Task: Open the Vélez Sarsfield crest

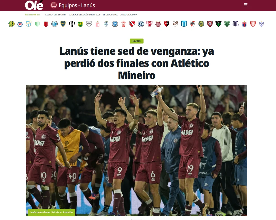Action: point(261,24)
